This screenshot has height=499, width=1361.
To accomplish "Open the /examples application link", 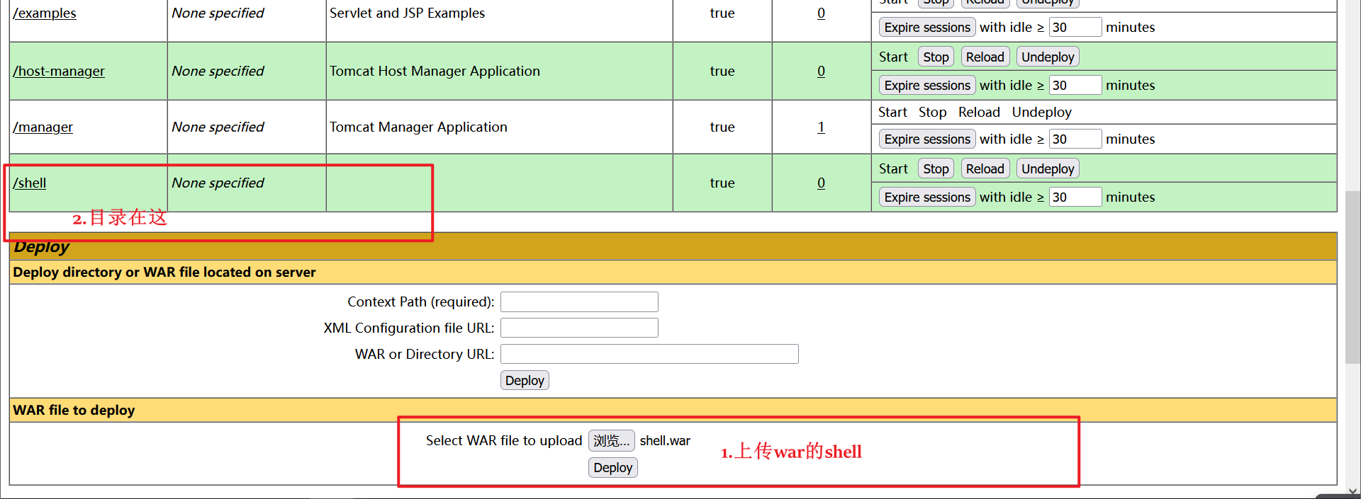I will coord(45,13).
